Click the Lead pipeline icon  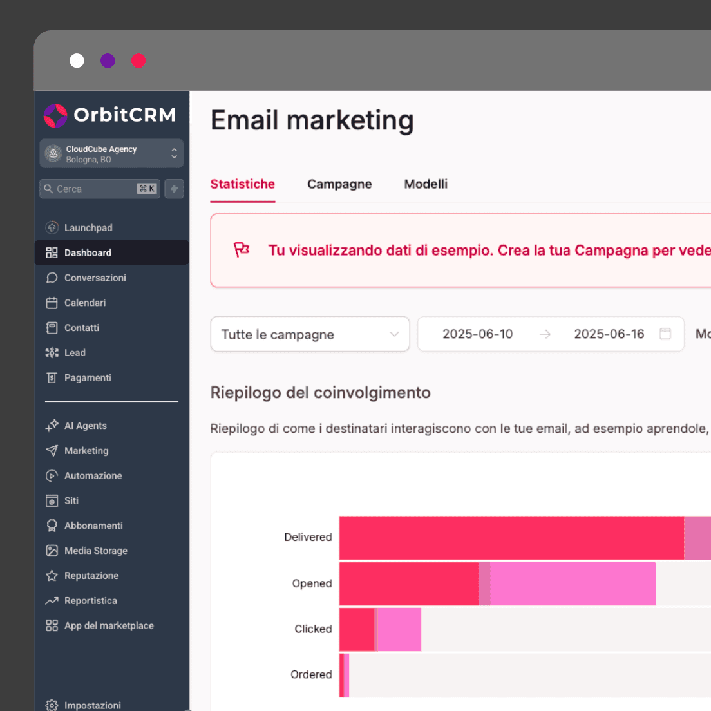pos(52,353)
